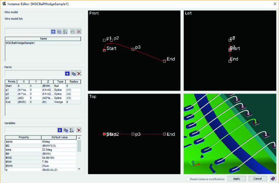The height and width of the screenshot is (183, 279).
Task: Undo the wire model change
Action: pyautogui.click(x=72, y=32)
